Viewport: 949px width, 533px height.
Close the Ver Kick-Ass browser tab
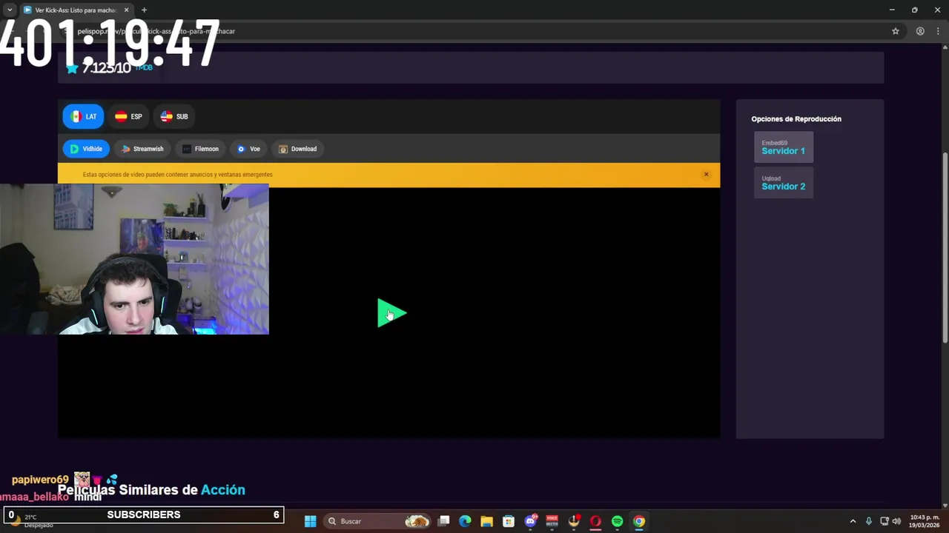tap(126, 10)
